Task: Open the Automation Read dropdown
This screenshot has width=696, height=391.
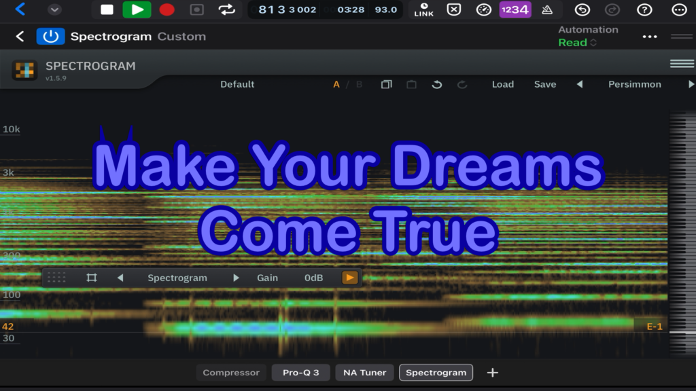Action: point(577,43)
